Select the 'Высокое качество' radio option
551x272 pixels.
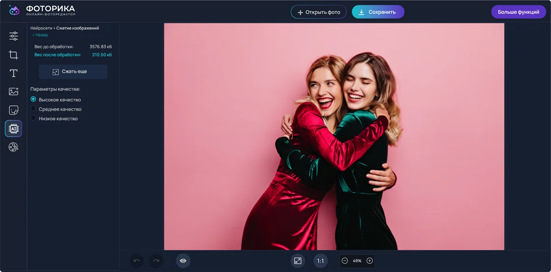pos(33,99)
